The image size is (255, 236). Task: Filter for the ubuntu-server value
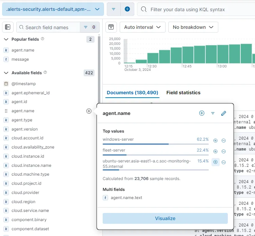(215, 162)
